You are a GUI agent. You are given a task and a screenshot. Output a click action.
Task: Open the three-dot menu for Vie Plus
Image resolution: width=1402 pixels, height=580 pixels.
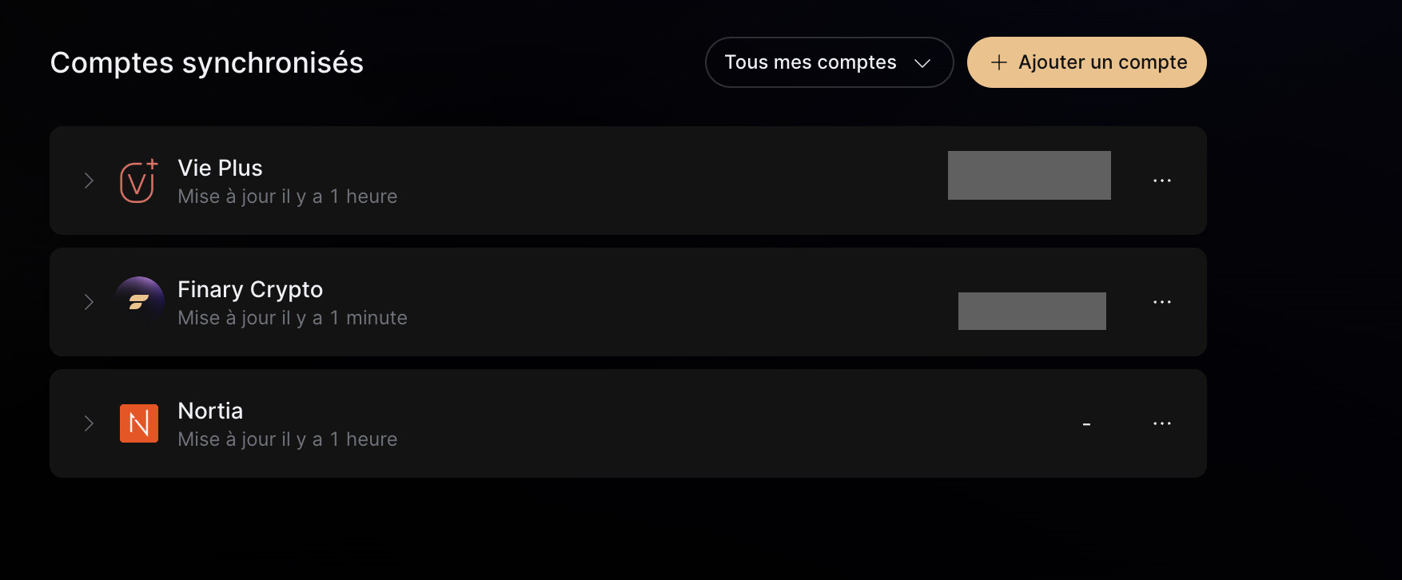(x=1161, y=181)
